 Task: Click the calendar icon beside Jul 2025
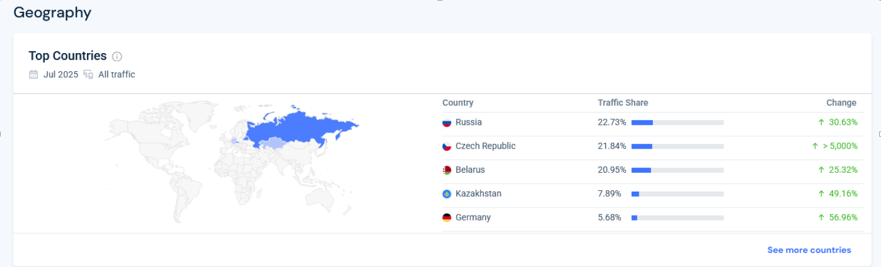click(34, 74)
